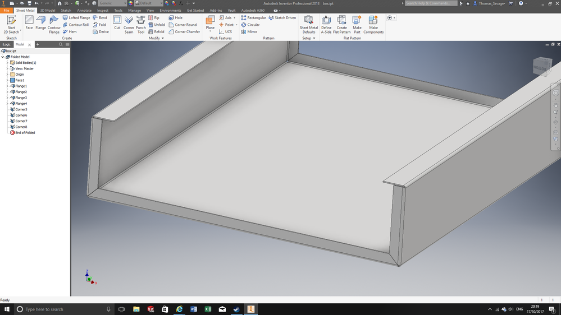Open the Punch Tool
Screen dimensions: 561x315
141,25
